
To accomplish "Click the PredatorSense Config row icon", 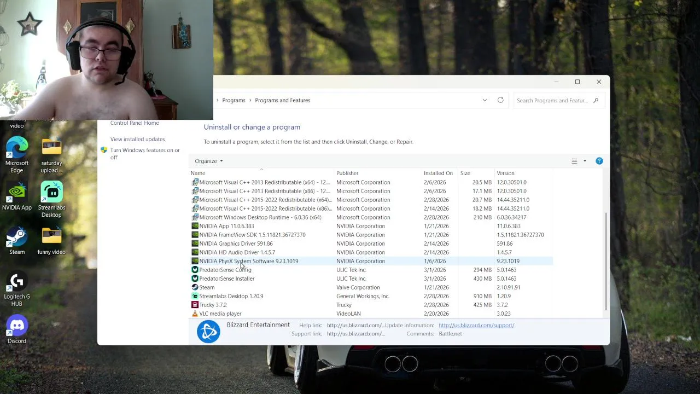I will pos(195,270).
